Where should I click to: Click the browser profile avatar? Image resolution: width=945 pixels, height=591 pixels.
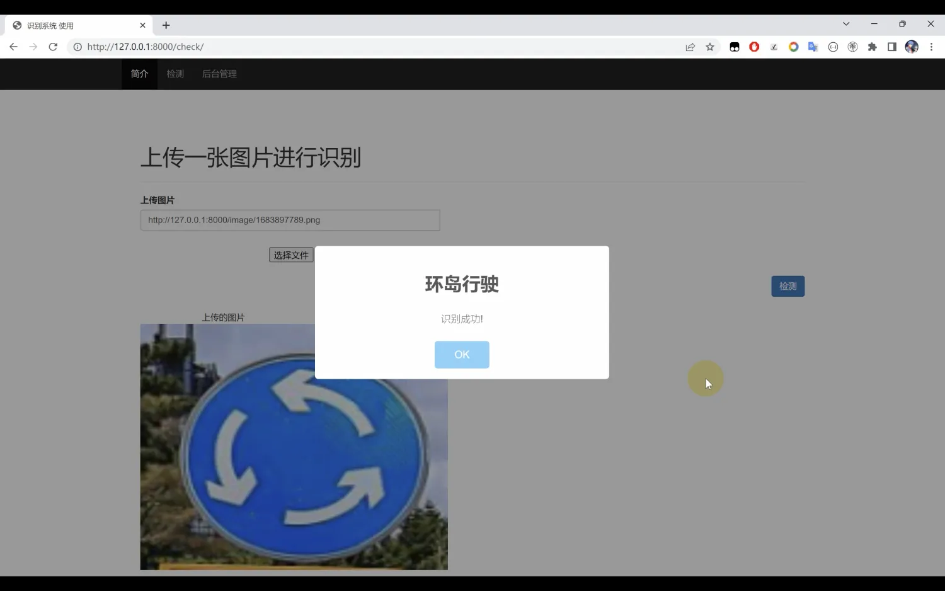(x=912, y=47)
